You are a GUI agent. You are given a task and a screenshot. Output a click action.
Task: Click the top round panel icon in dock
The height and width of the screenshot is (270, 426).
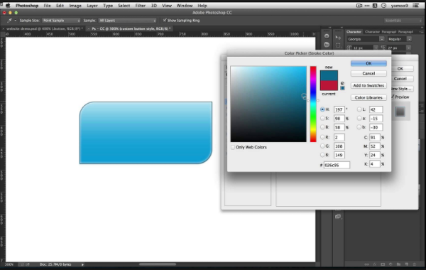[327, 36]
